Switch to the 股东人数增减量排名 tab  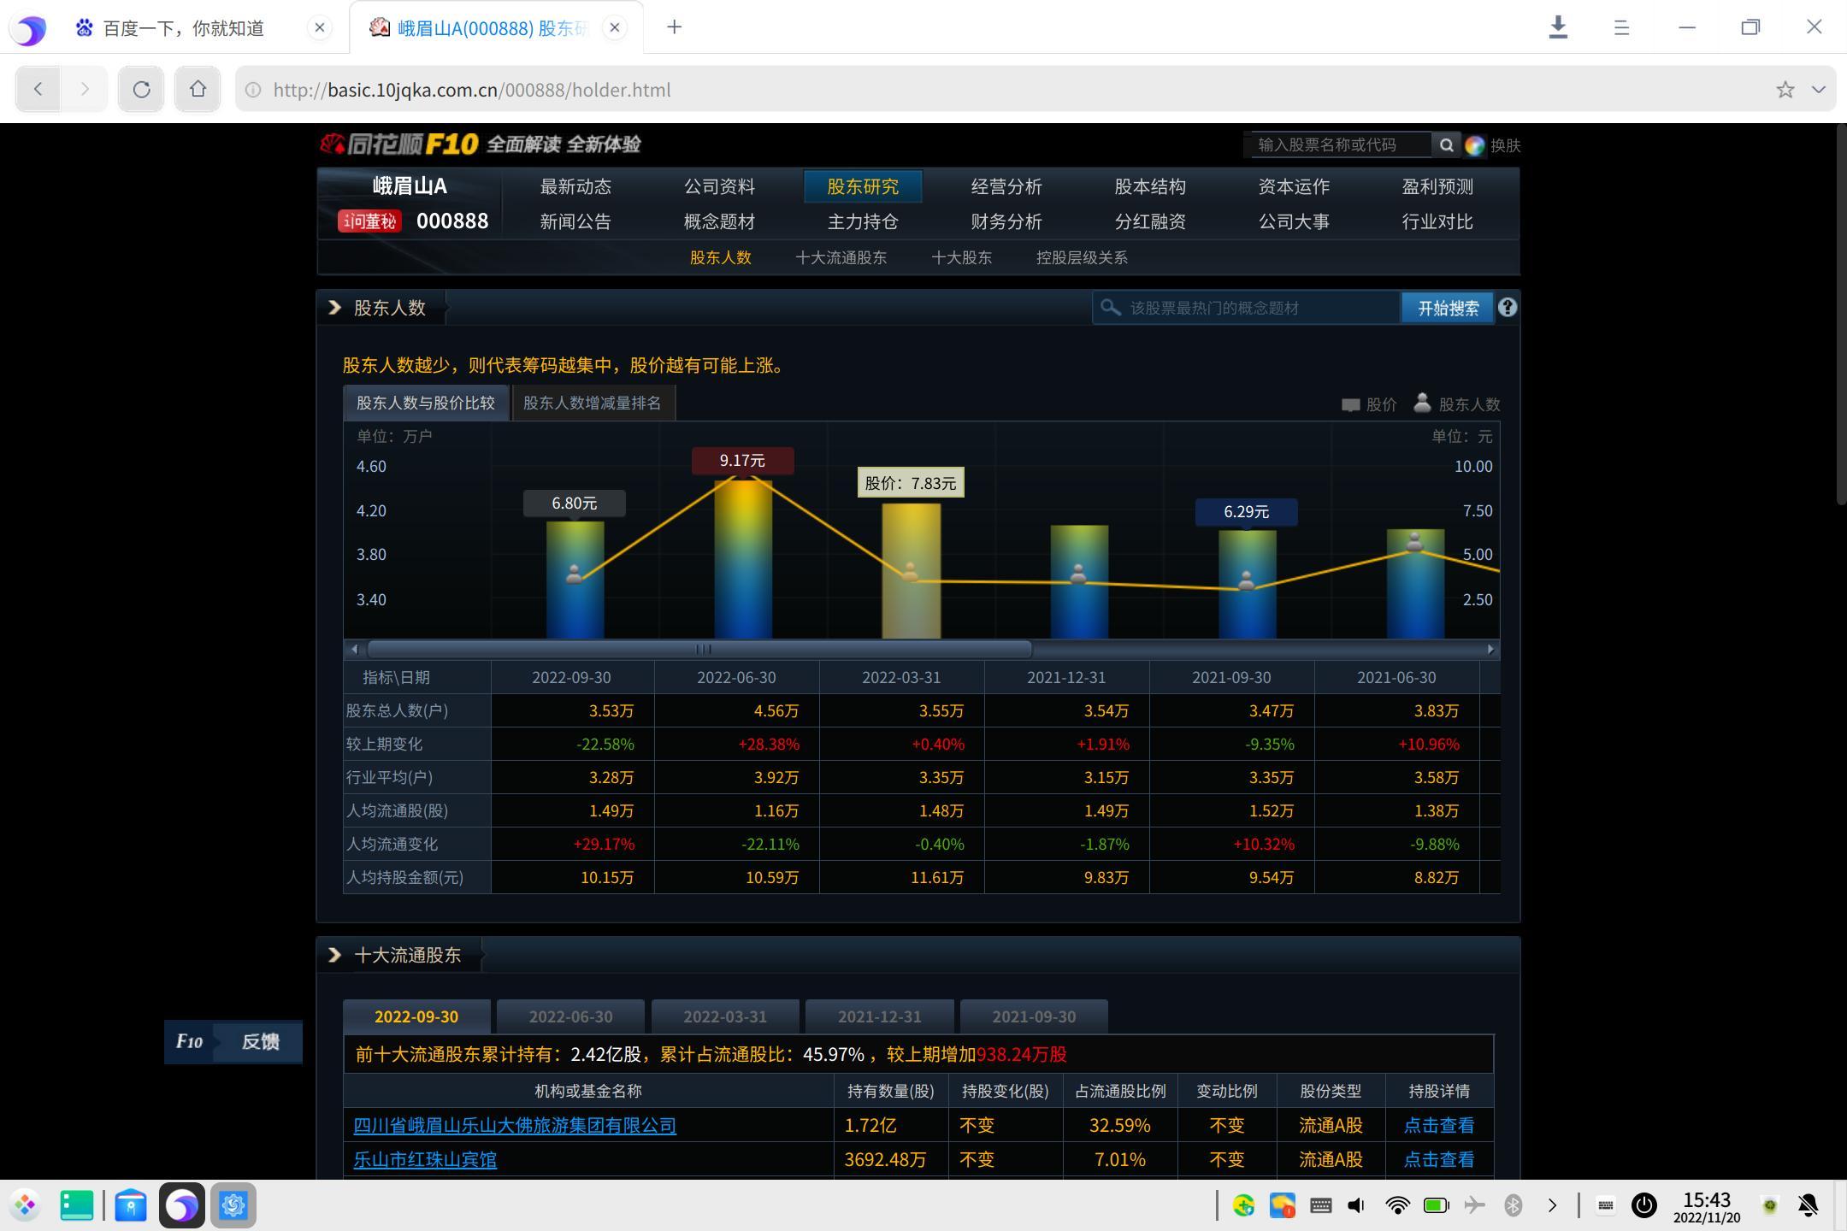593,403
